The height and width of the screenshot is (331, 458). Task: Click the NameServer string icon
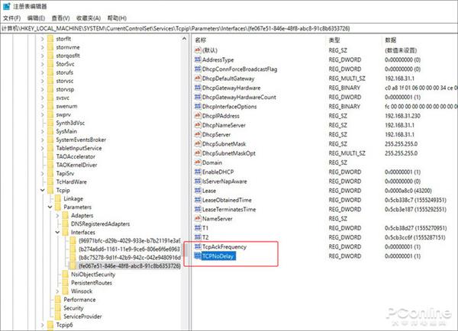point(198,218)
